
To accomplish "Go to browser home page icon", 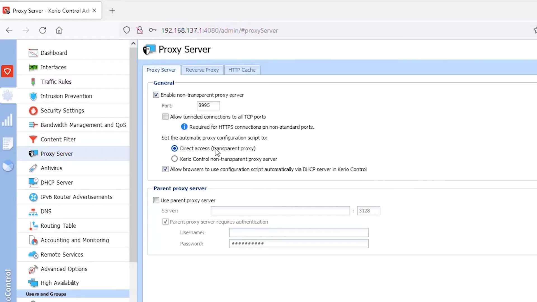I will (59, 30).
